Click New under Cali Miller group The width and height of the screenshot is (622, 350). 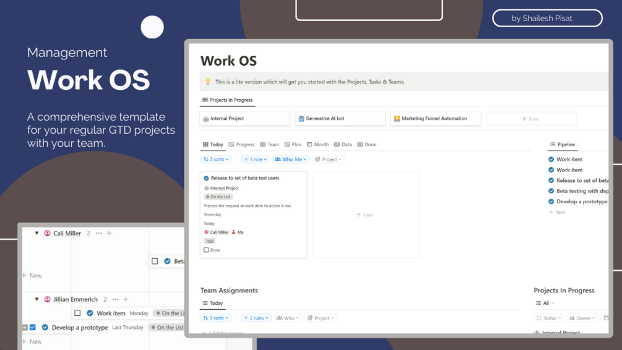click(32, 276)
